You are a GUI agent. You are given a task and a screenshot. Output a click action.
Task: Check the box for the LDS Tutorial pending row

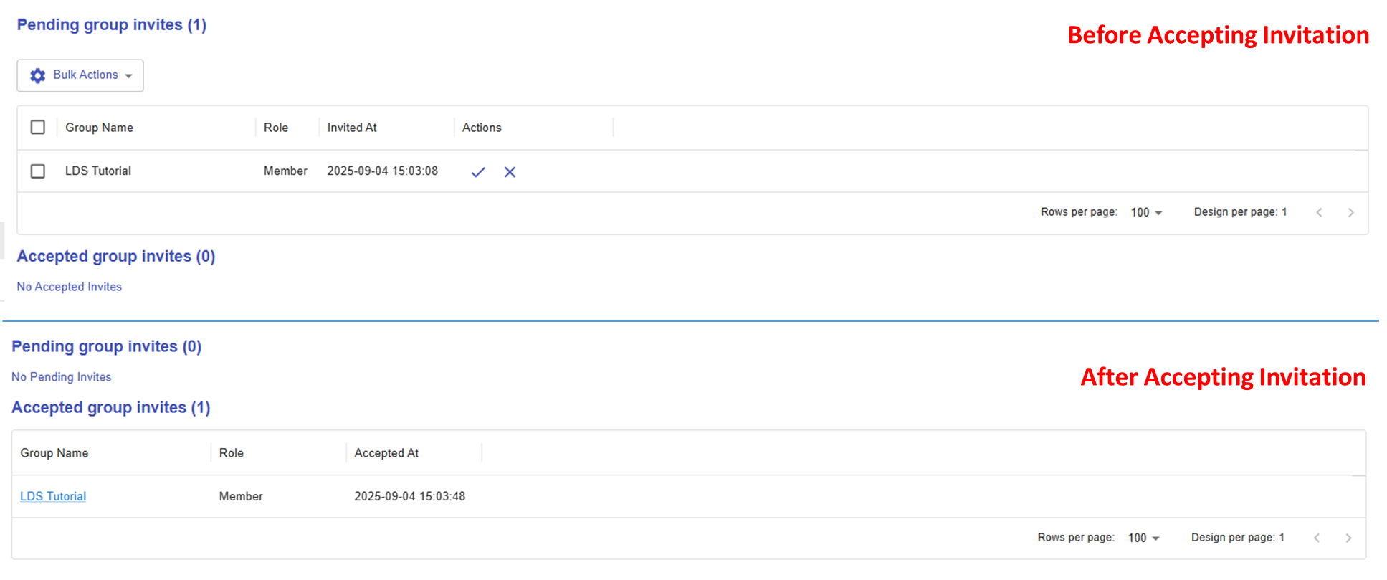coord(38,171)
